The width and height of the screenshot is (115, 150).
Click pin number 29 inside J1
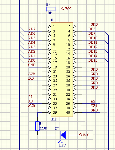pos(55,90)
